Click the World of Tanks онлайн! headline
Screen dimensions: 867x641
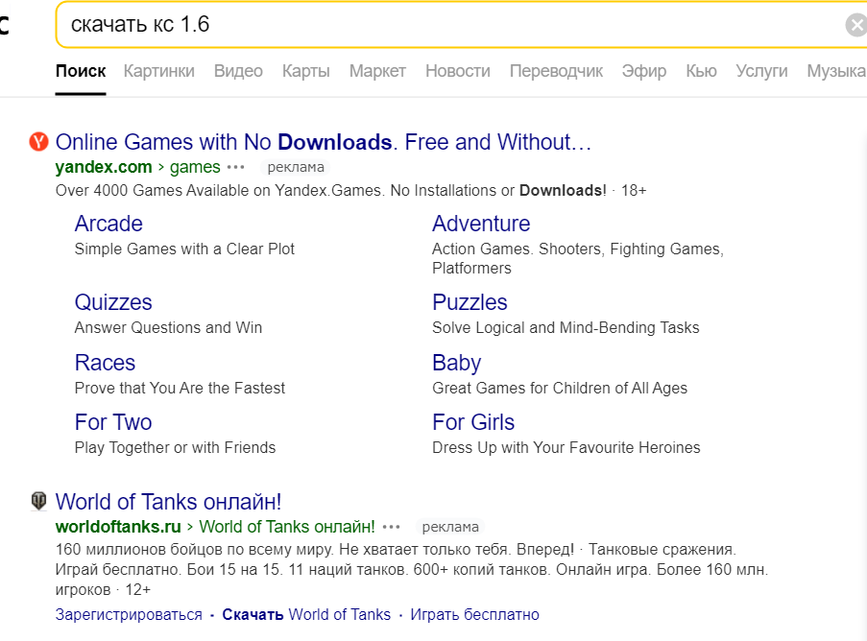point(168,502)
